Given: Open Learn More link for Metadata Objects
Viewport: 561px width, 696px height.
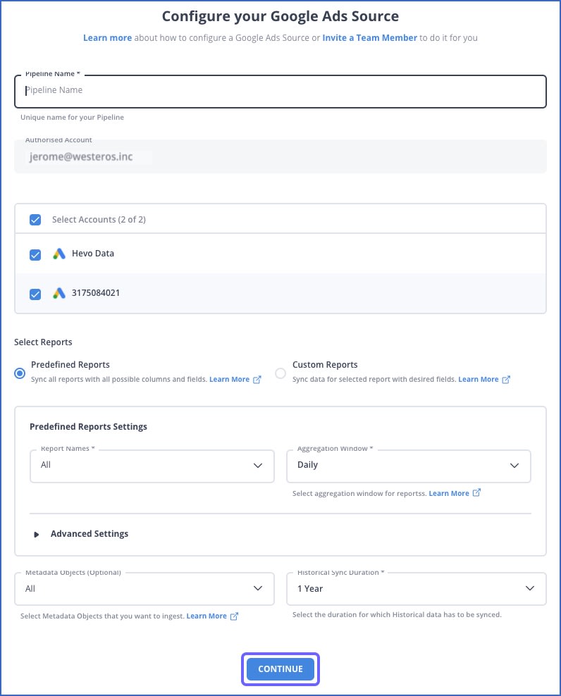Looking at the screenshot, I should tap(206, 616).
